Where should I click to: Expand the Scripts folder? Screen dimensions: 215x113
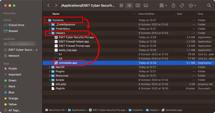click(50, 80)
